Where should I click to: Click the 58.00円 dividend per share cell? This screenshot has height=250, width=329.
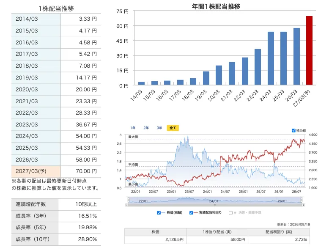click(x=217, y=239)
